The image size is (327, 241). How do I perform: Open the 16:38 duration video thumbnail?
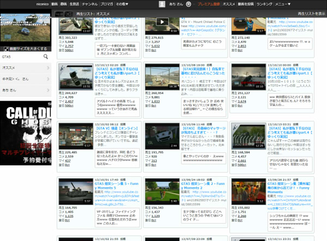pyautogui.click(x=162, y=77)
